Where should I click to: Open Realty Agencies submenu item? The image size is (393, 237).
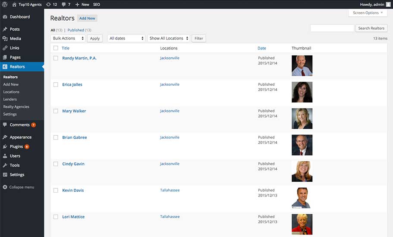tap(16, 106)
